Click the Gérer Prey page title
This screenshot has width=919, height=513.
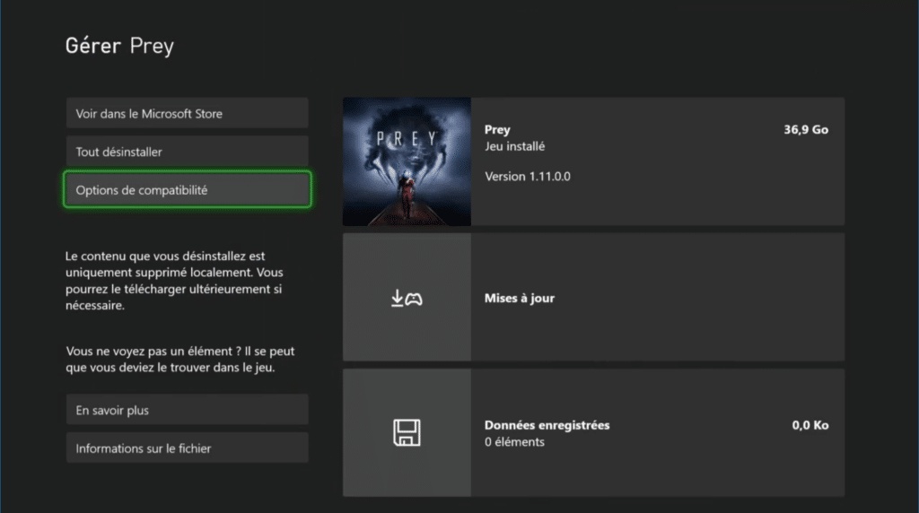pos(119,46)
